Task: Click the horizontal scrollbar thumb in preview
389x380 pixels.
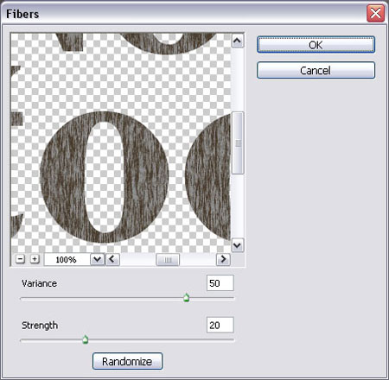Action: pos(168,260)
